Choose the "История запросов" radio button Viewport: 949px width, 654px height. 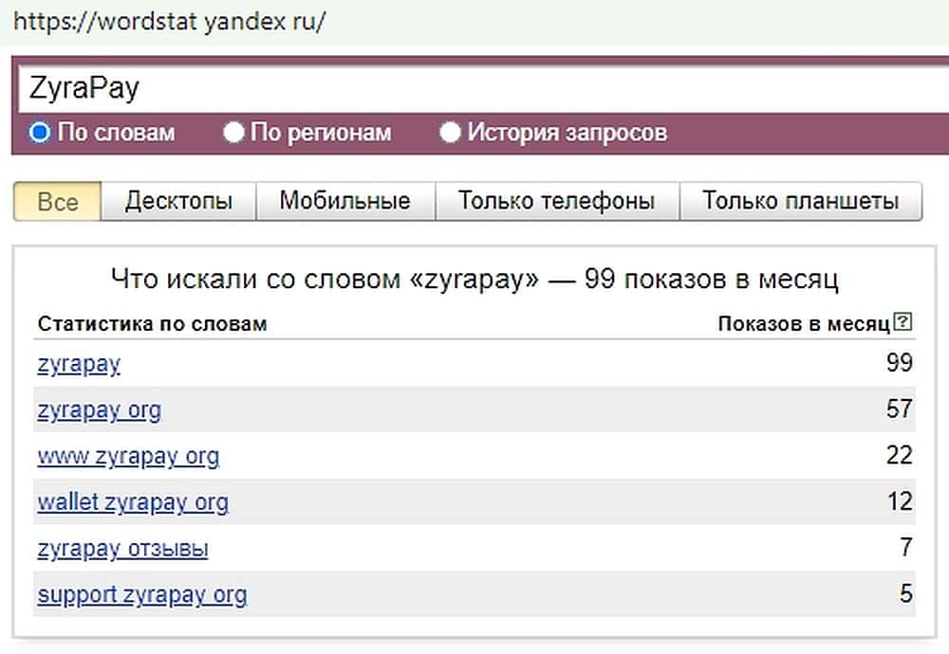tap(451, 133)
